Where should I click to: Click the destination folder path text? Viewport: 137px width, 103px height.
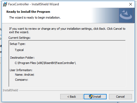tap(45, 63)
